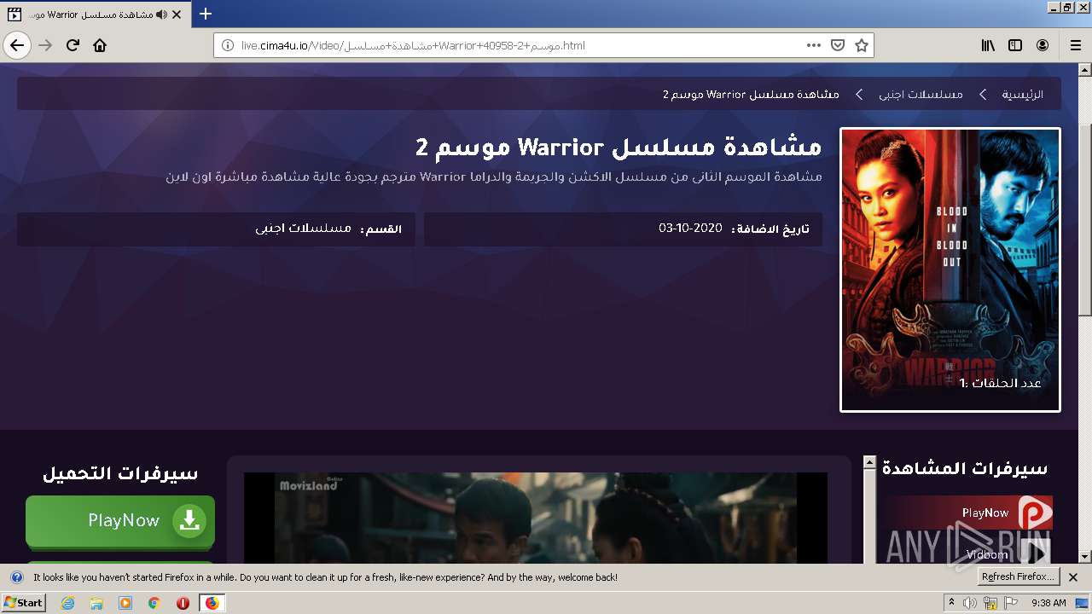Go back to the previous page
This screenshot has width=1092, height=614.
coord(17,45)
